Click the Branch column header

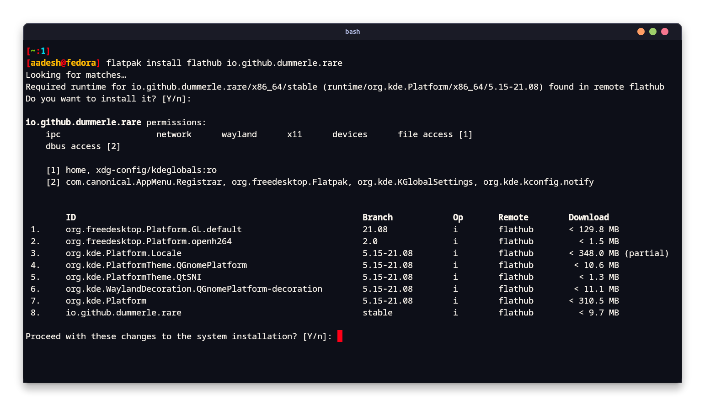378,217
